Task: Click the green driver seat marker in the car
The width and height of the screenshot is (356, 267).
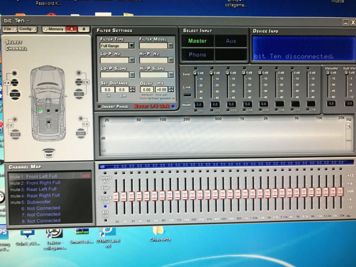Action: click(x=40, y=110)
